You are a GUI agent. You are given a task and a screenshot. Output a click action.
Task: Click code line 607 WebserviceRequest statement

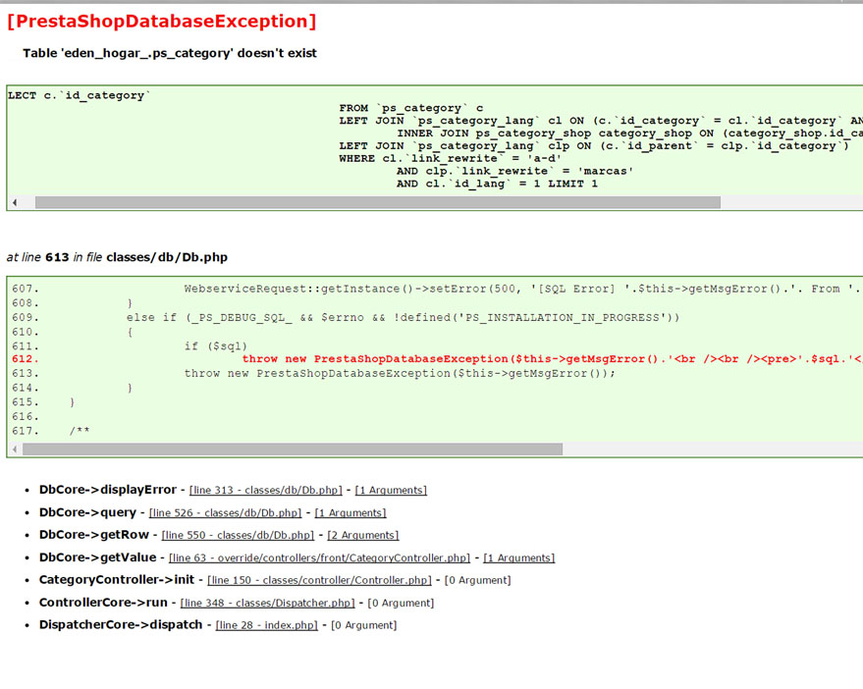(523, 289)
